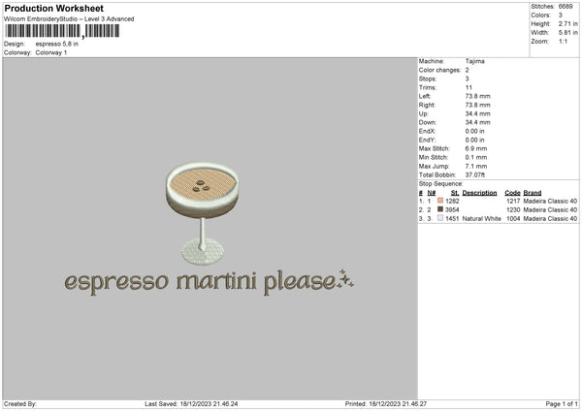This screenshot has width=582, height=411.
Task: Select the Down value 34.4 mm
Action: [x=477, y=122]
